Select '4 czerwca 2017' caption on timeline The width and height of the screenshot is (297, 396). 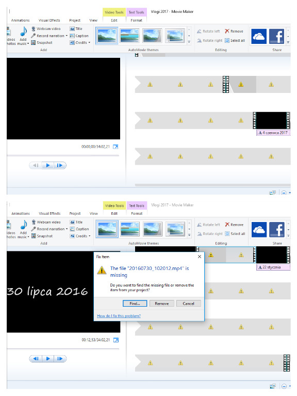pyautogui.click(x=274, y=133)
